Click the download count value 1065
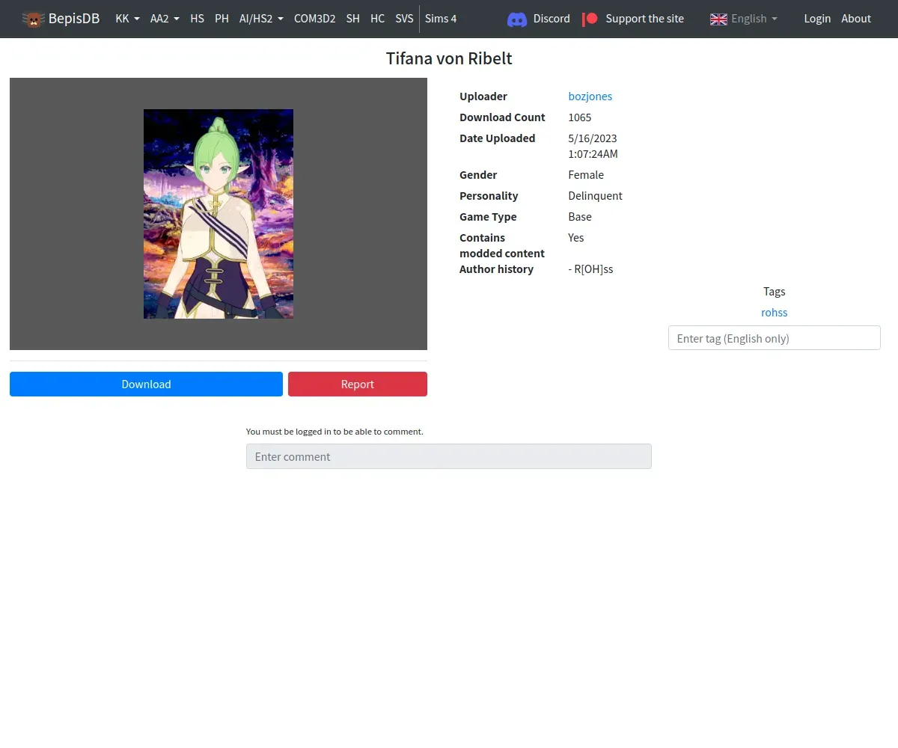The image size is (898, 748). [580, 117]
